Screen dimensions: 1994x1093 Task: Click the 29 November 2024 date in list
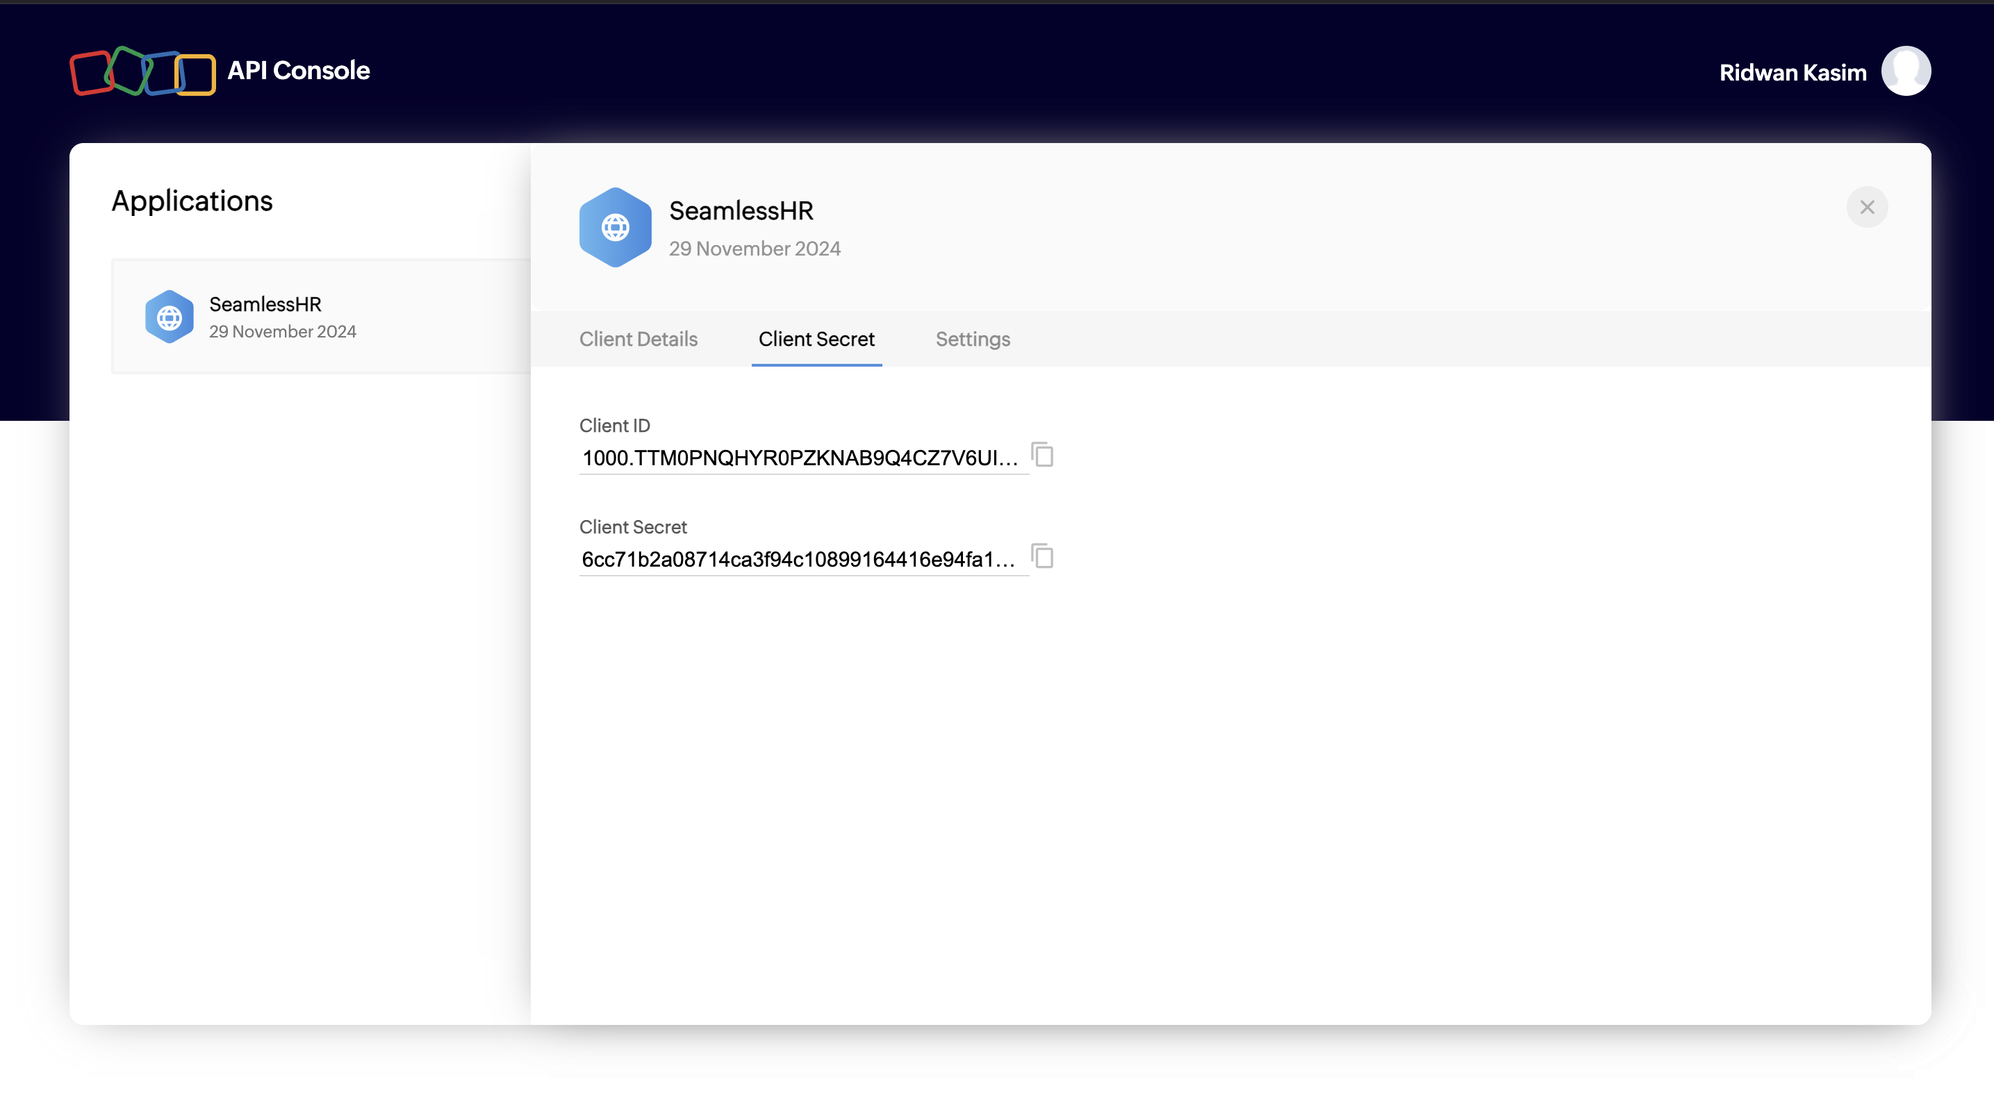282,331
